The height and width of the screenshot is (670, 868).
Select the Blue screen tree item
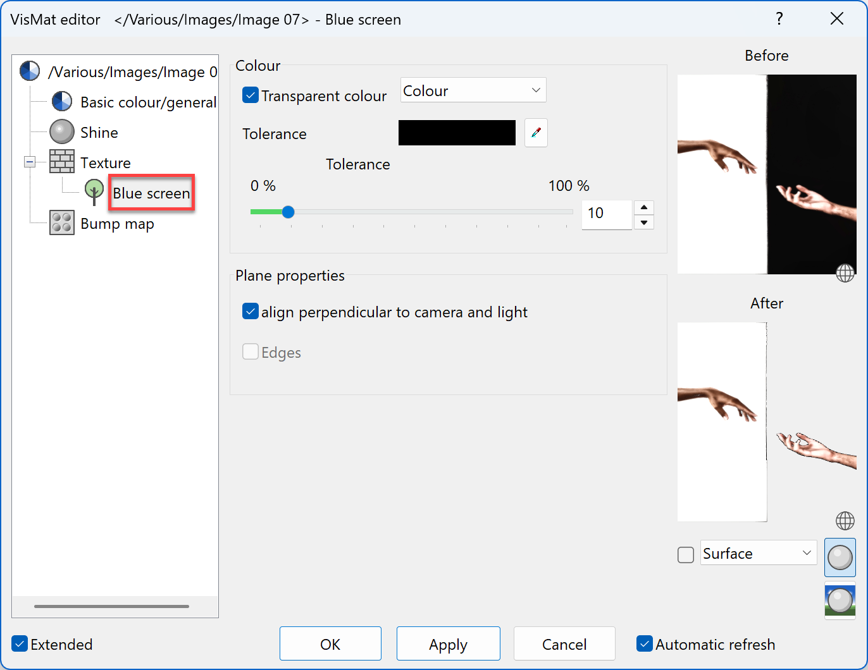151,193
